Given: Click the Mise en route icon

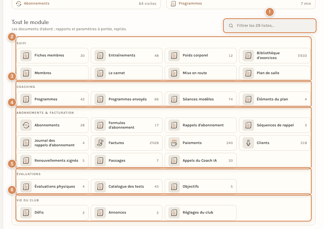Looking at the screenshot, I should click(x=174, y=73).
